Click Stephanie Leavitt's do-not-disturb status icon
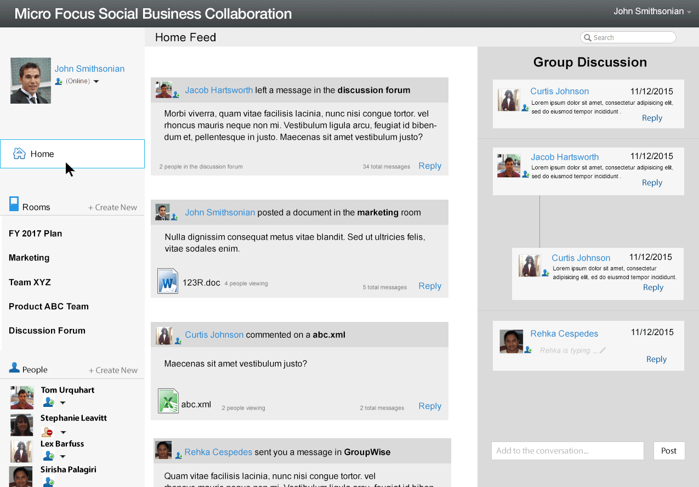Viewport: 699px width, 487px height. (48, 432)
